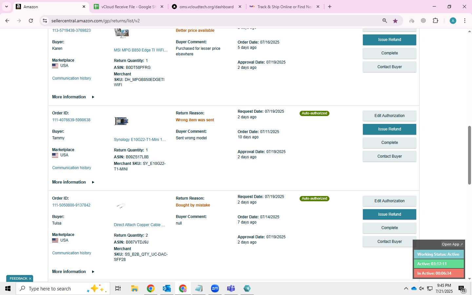The width and height of the screenshot is (472, 295).
Task: Click the zoom magnifier icon in address bar
Action: pyautogui.click(x=385, y=21)
